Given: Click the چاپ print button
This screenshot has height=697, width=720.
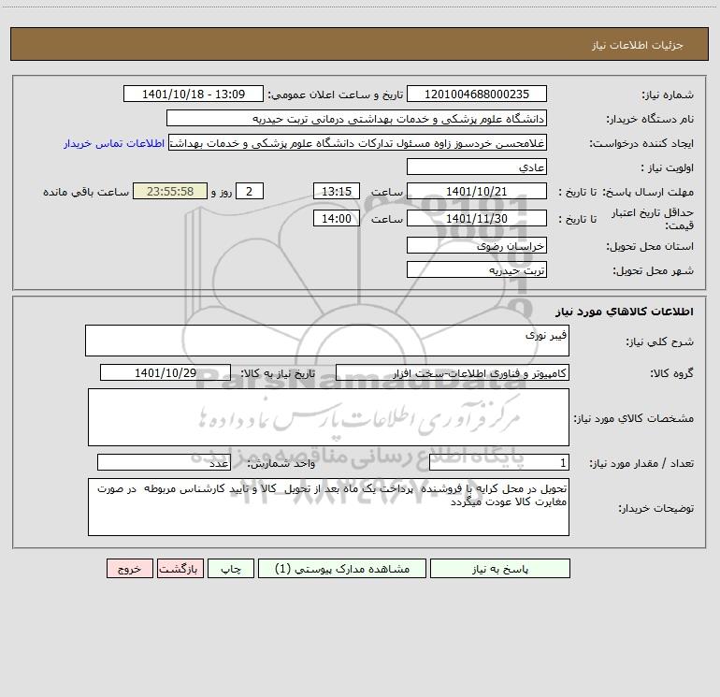Looking at the screenshot, I should [x=231, y=569].
